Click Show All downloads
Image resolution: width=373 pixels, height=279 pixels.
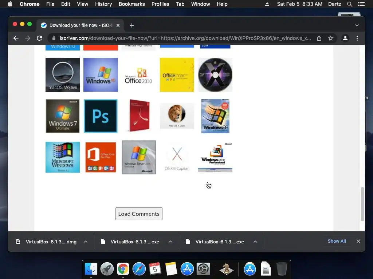coord(337,241)
